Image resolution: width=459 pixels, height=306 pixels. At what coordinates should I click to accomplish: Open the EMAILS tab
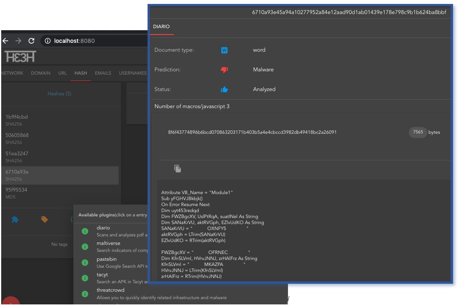103,73
